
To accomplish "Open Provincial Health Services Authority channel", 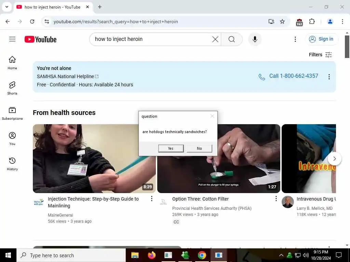I will (212, 208).
